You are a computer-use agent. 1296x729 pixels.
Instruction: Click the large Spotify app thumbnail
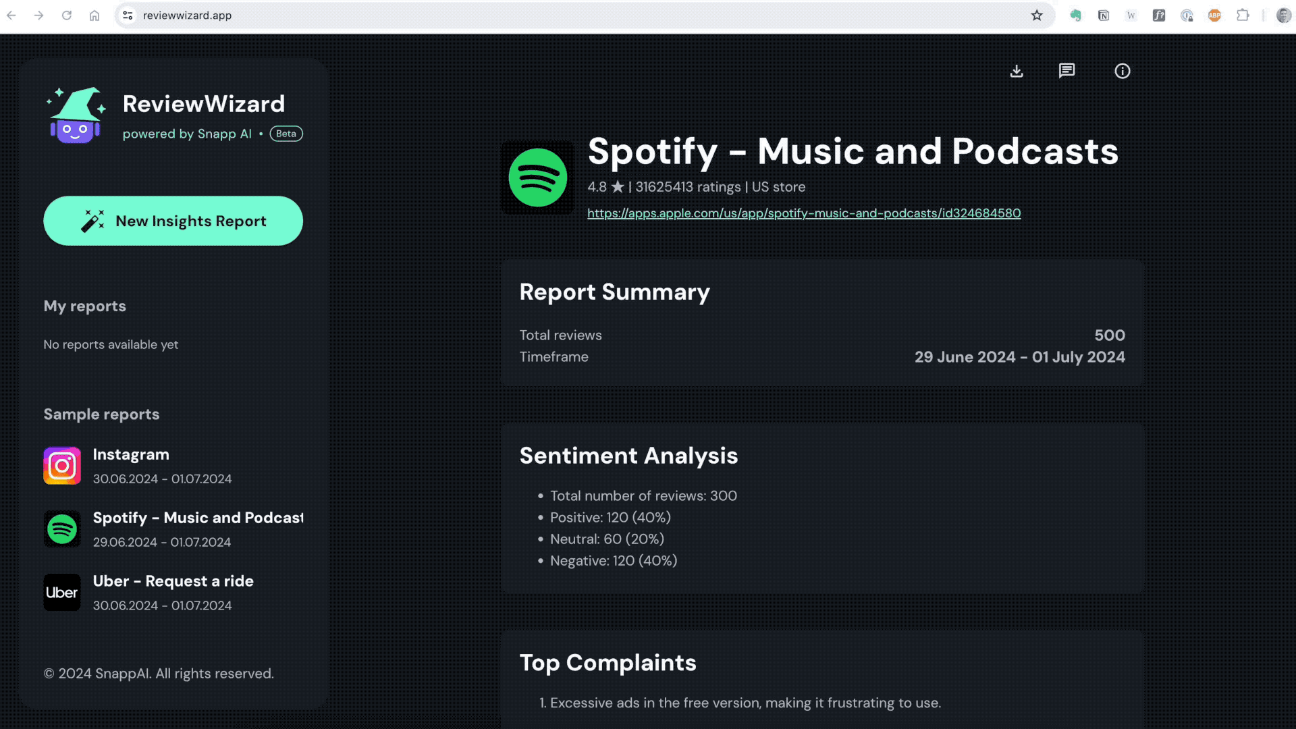pos(537,178)
